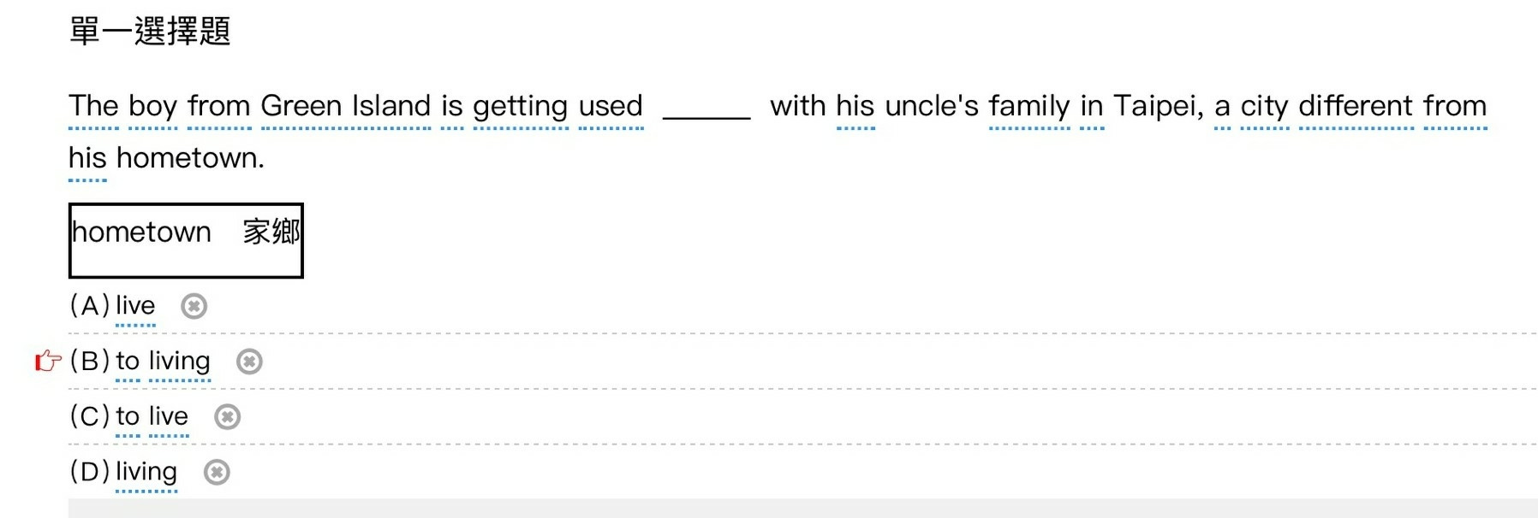Select answer option (D) living
Screen dimensions: 1538x518
click(x=124, y=472)
